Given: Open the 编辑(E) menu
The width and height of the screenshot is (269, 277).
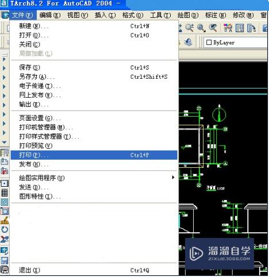Looking at the screenshot, I should point(50,15).
